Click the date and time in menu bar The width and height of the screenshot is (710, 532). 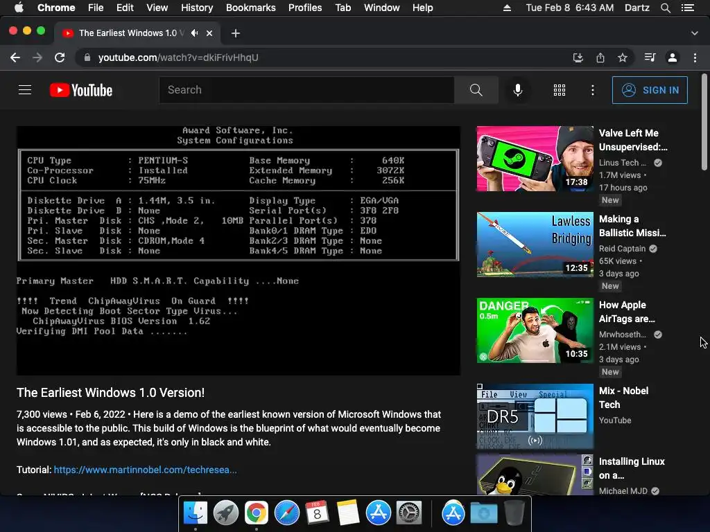(570, 8)
